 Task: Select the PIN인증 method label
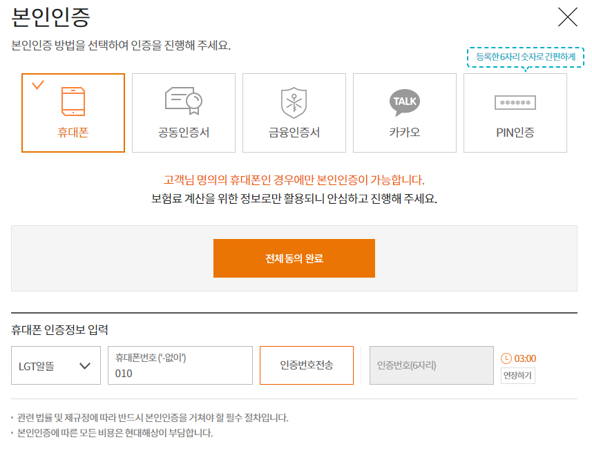[515, 133]
